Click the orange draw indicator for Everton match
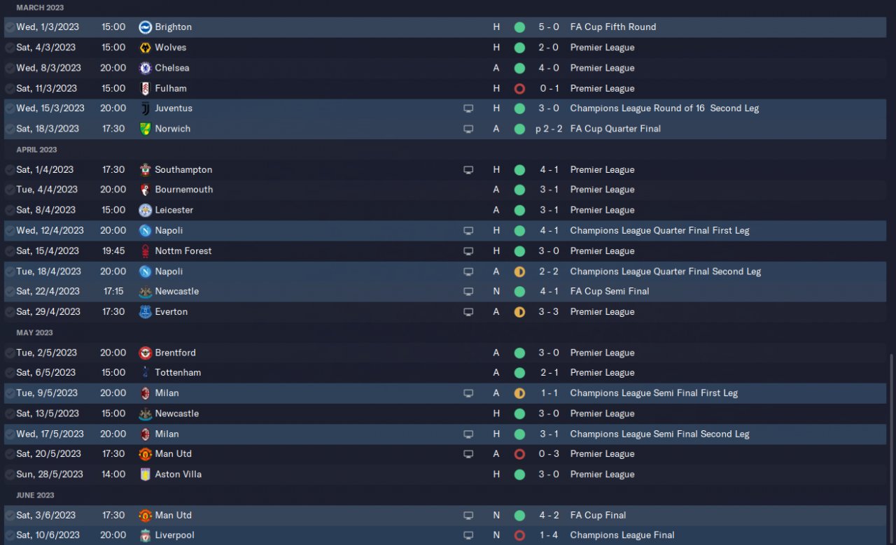The image size is (896, 545). coord(519,312)
